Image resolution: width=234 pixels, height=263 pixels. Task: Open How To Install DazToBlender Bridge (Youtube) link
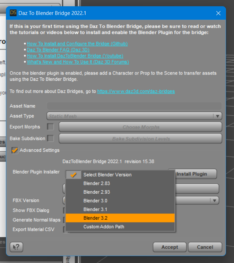pos(75,56)
